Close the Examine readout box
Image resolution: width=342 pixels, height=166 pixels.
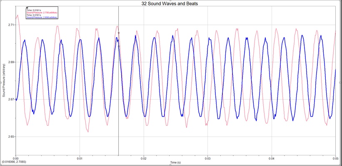[27, 7]
